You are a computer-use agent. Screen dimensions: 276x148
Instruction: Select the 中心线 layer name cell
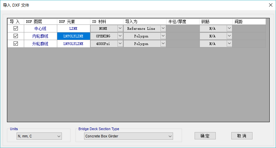pos(40,28)
